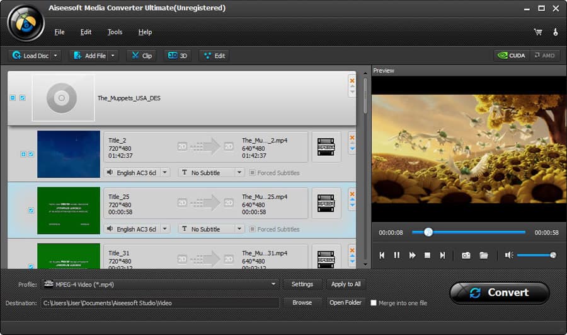
Task: Select the Title_2 blue thumbnail
Action: pyautogui.click(x=69, y=154)
